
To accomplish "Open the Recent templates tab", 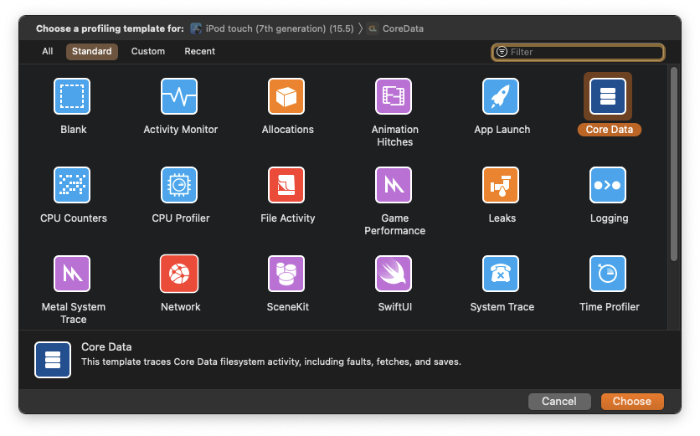I will coord(199,51).
